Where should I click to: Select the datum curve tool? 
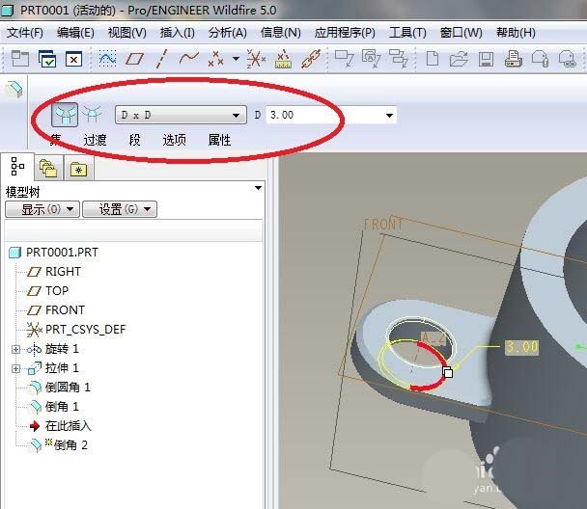pyautogui.click(x=188, y=58)
